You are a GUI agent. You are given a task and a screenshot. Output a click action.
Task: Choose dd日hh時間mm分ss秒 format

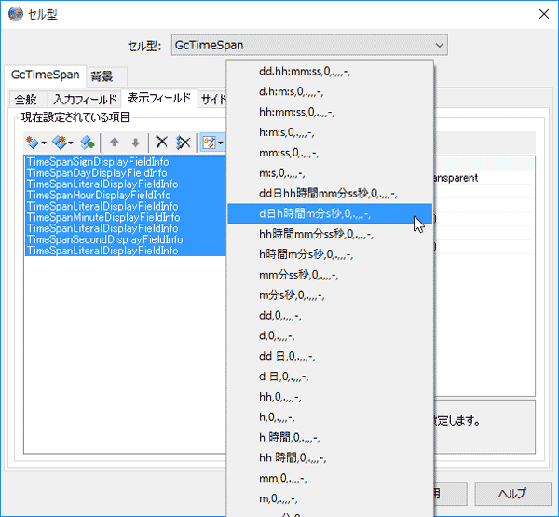coord(330,193)
